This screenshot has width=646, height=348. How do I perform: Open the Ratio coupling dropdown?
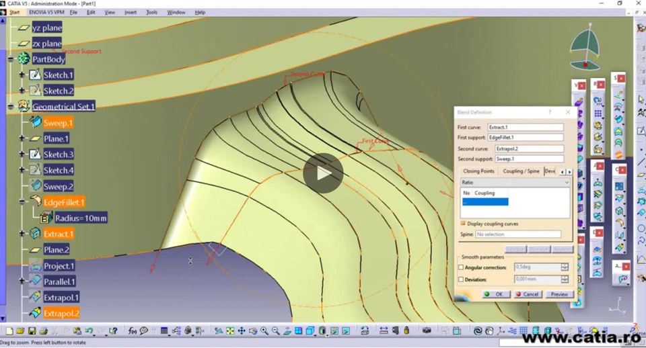coord(515,182)
